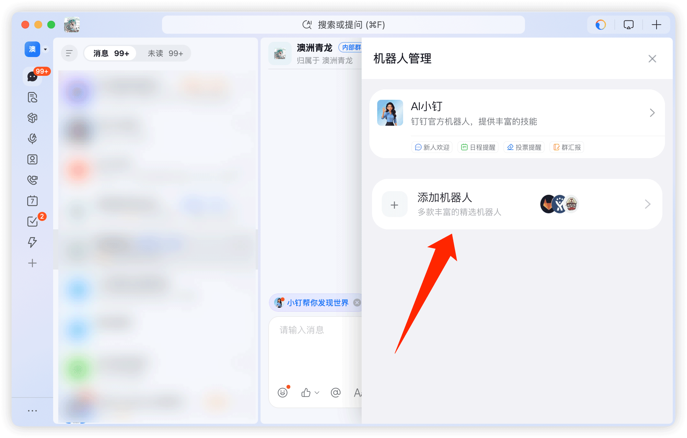Switch to the 未读 tab

(x=166, y=53)
